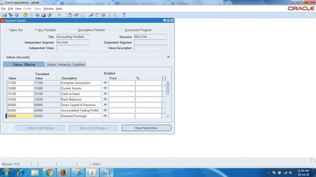Click the Independent Segment field Account
The height and width of the screenshot is (177, 316).
click(x=73, y=42)
